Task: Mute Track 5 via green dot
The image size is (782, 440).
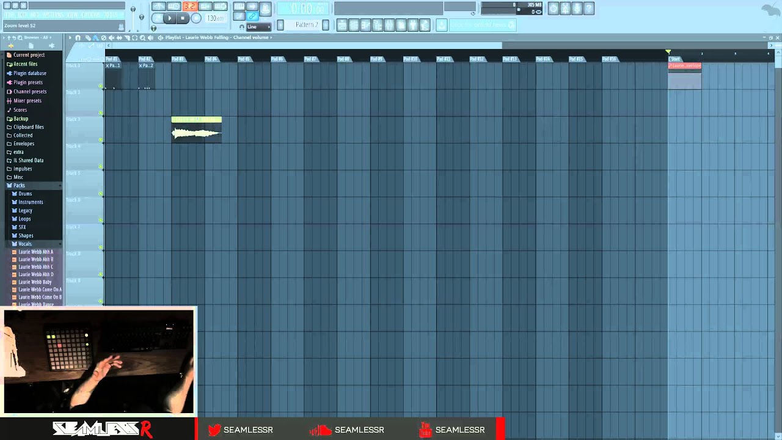Action: coord(101,194)
